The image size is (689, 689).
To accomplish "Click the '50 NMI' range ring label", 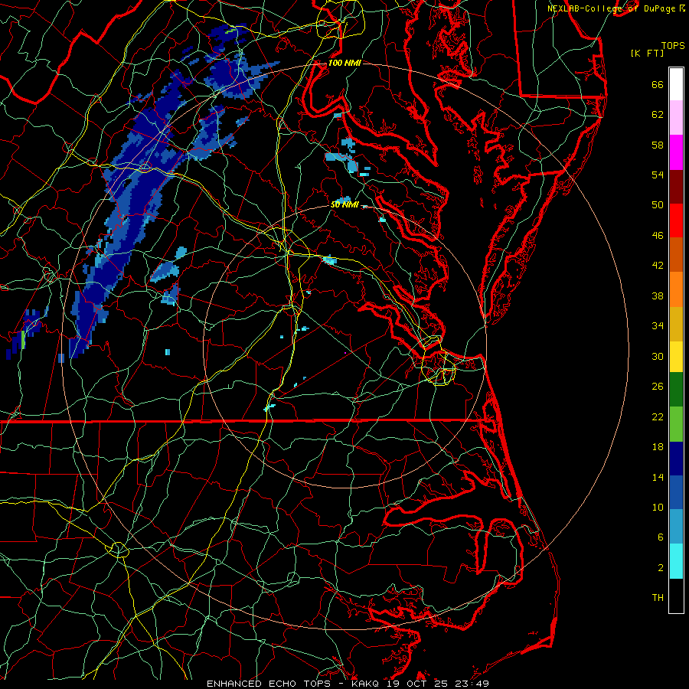I will (344, 204).
